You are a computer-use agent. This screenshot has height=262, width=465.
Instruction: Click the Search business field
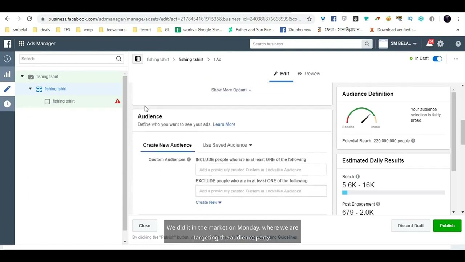306,44
